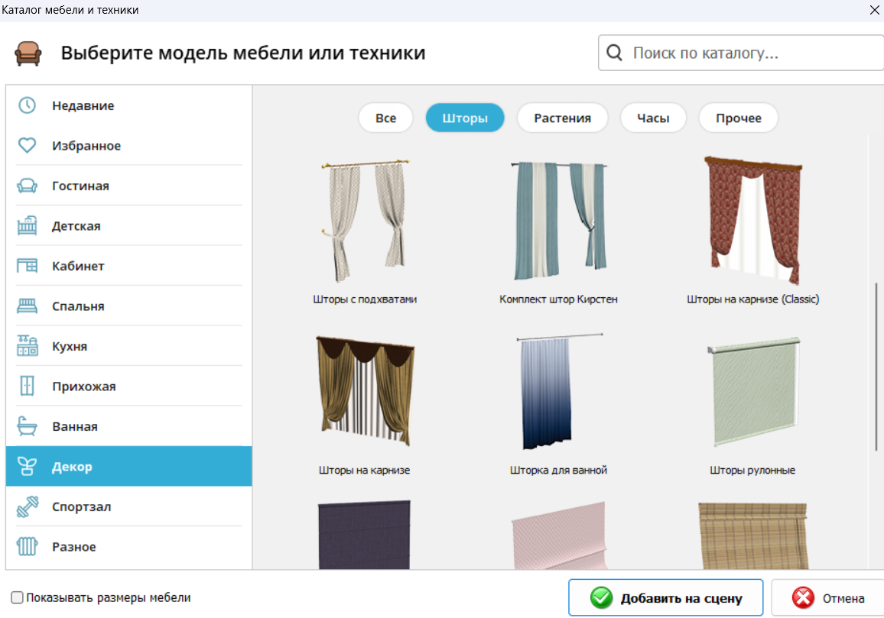Click the sofa icon for Гостиная
The image size is (884, 618).
pos(27,186)
